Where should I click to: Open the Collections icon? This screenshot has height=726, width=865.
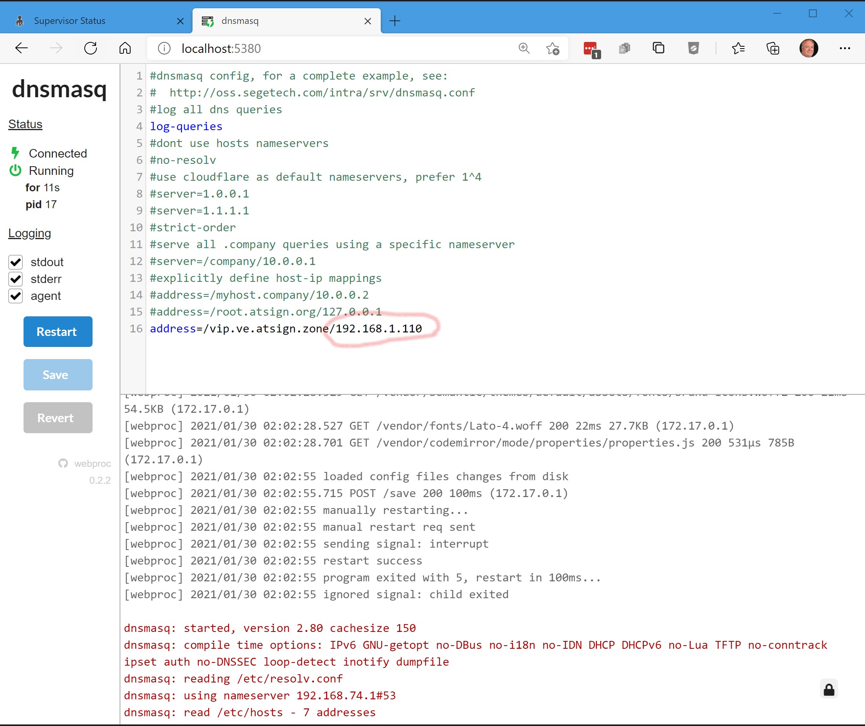[773, 49]
